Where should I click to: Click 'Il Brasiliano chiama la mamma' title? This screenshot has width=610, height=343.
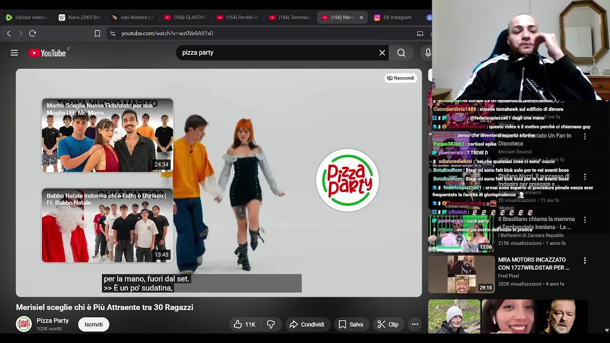click(536, 223)
